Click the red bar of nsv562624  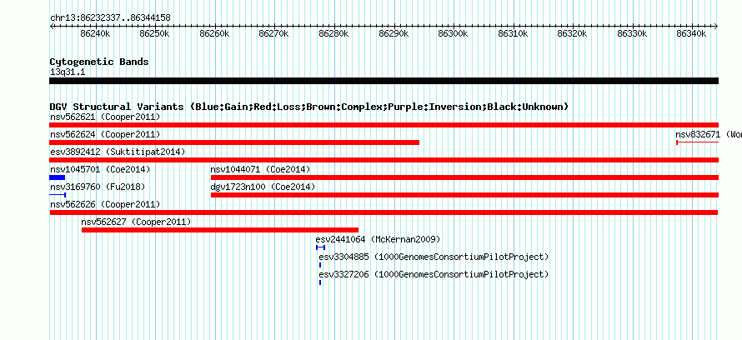[234, 142]
